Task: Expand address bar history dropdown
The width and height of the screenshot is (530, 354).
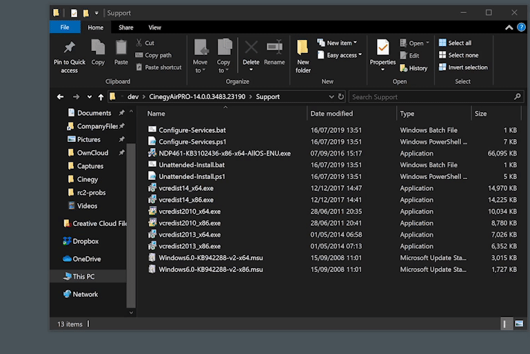Action: click(332, 97)
